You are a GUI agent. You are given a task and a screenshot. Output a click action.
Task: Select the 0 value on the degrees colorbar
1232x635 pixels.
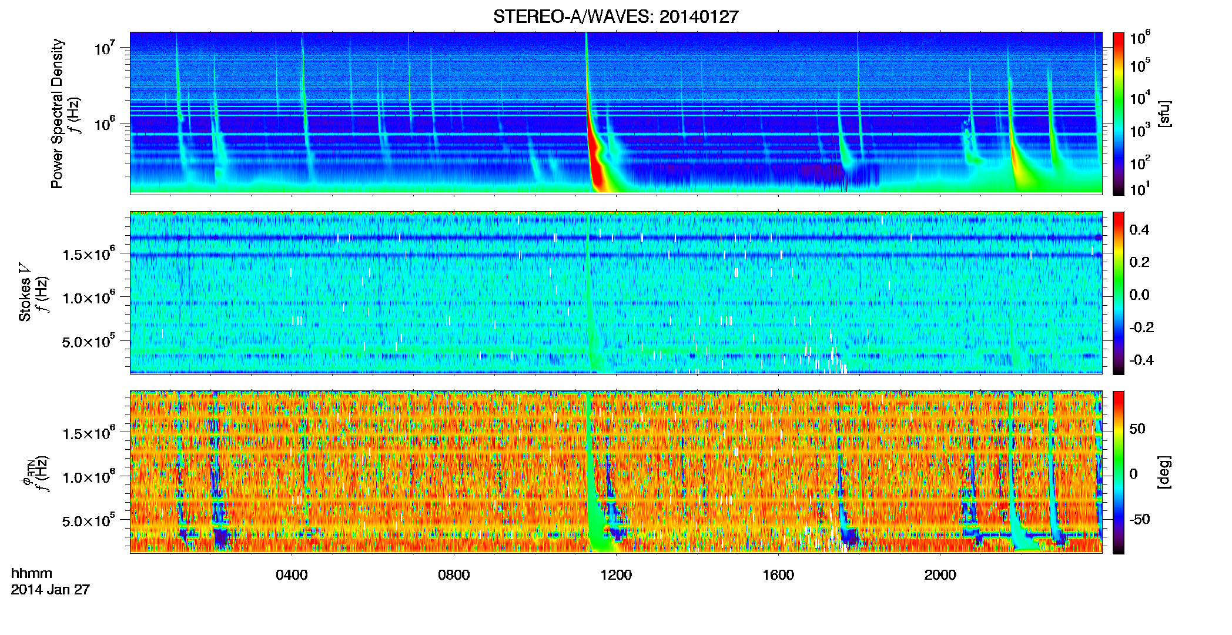(x=1134, y=474)
